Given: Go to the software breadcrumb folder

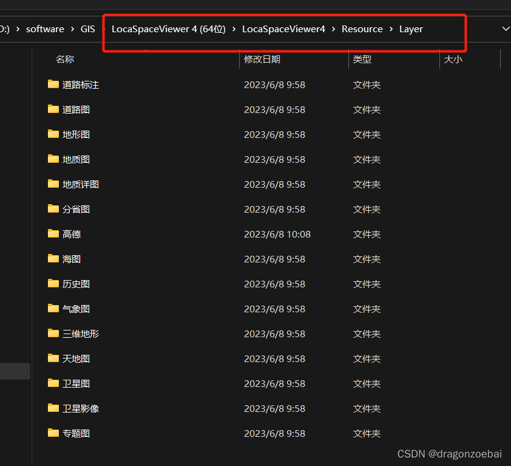Looking at the screenshot, I should point(45,29).
